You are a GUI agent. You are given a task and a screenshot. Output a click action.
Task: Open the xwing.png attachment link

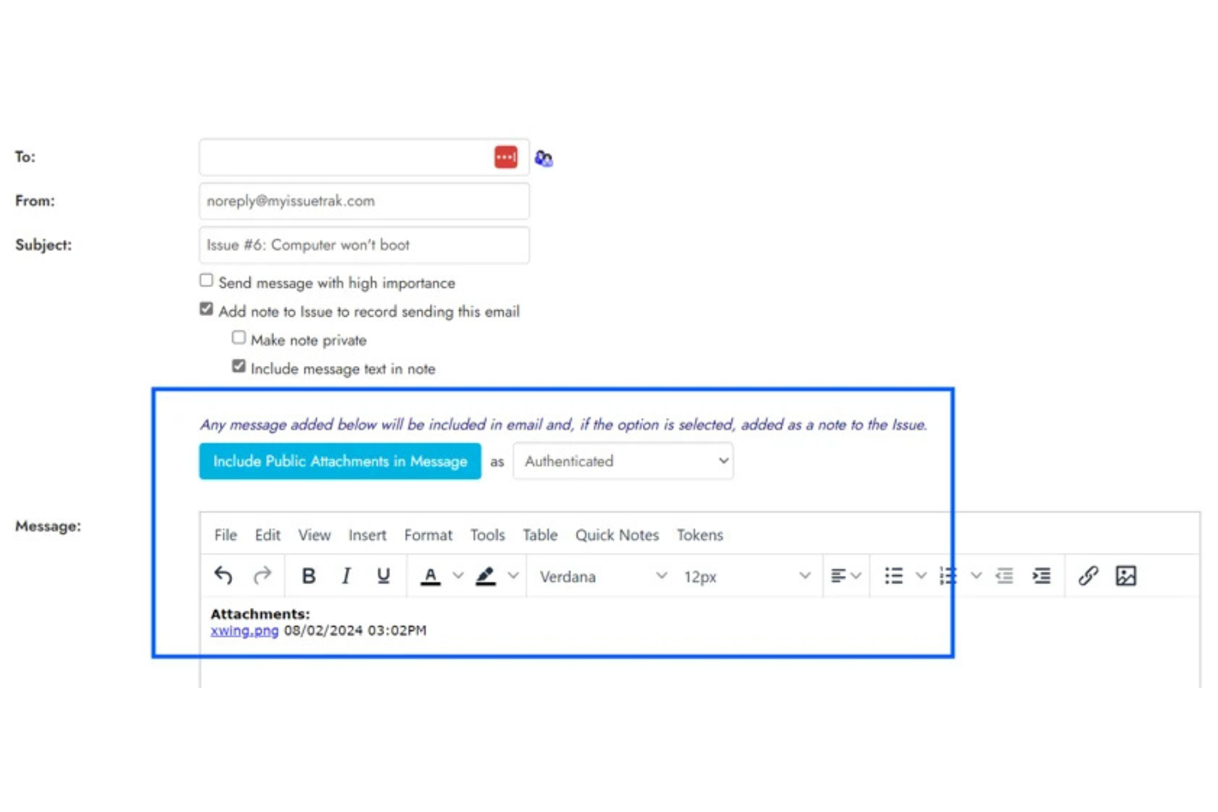point(244,630)
